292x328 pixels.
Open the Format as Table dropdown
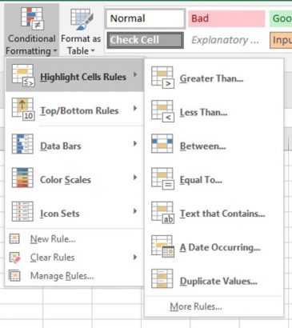coord(81,30)
